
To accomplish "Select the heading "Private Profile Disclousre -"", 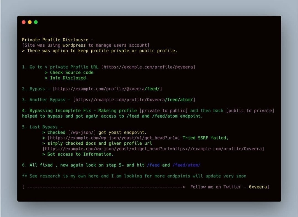I will [58, 40].
